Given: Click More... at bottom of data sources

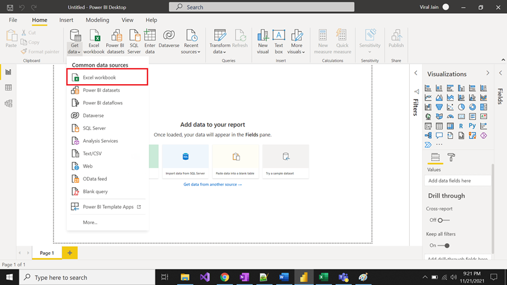Looking at the screenshot, I should click(90, 222).
